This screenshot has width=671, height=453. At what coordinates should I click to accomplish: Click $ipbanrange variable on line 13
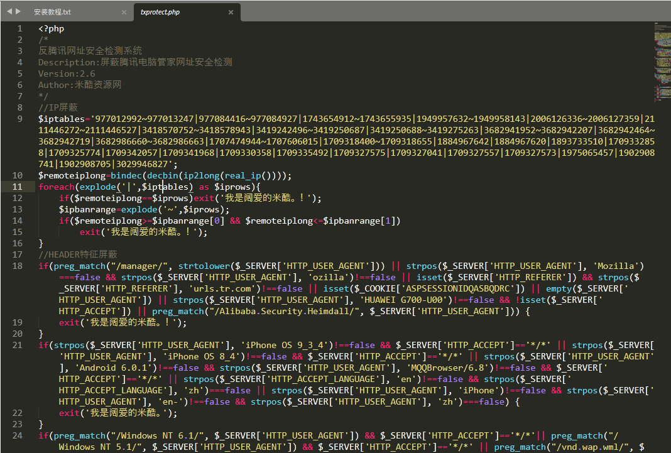click(x=87, y=210)
